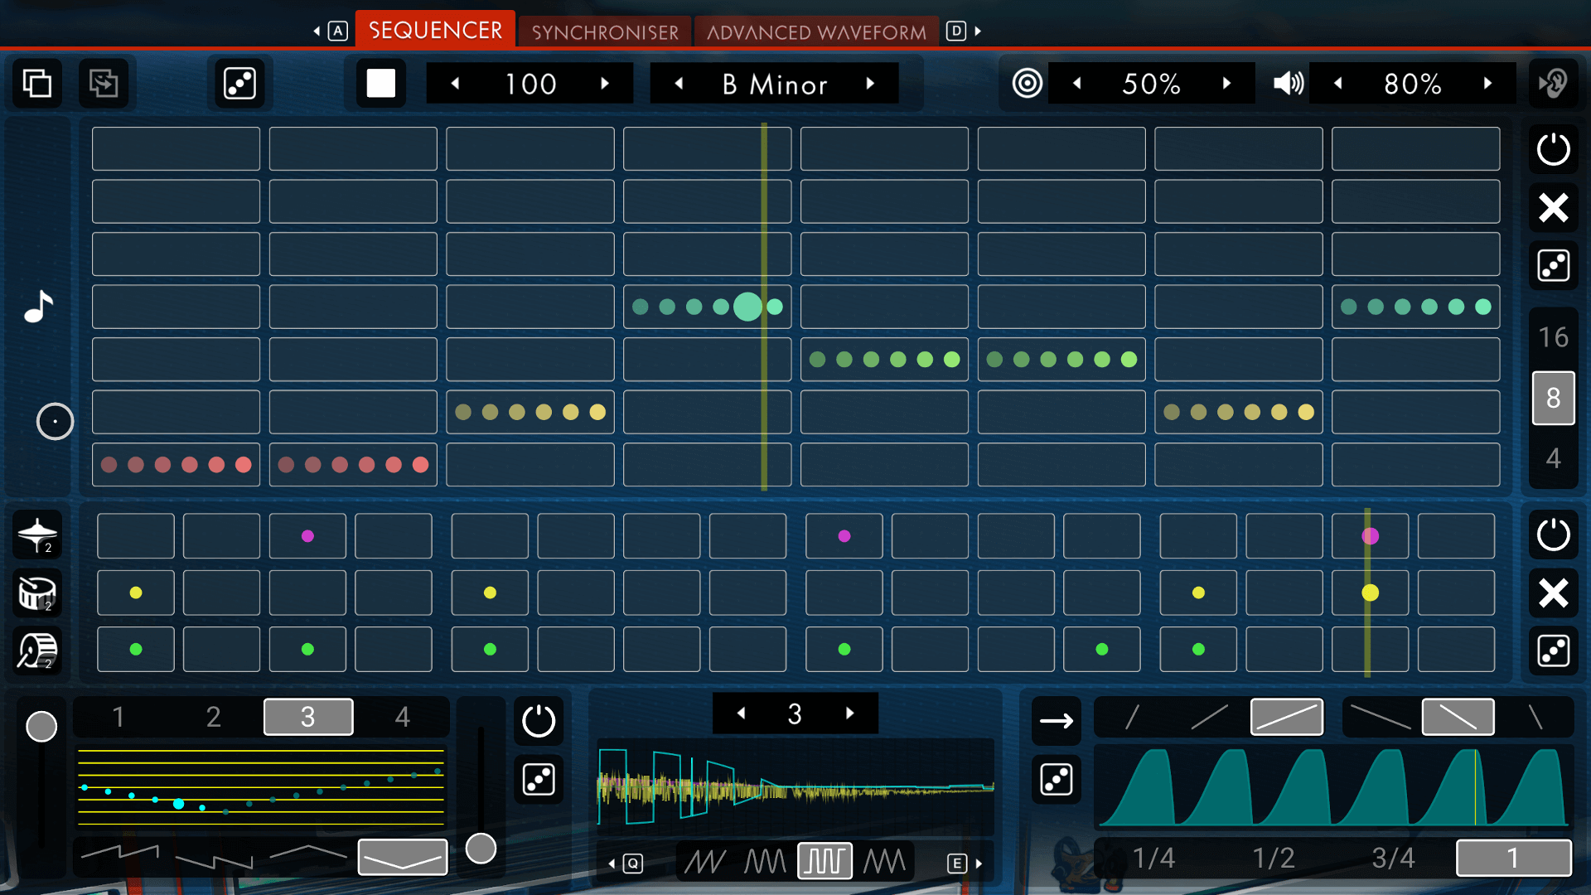This screenshot has height=895, width=1591.
Task: Toggle the drum section power button
Action: point(1553,535)
